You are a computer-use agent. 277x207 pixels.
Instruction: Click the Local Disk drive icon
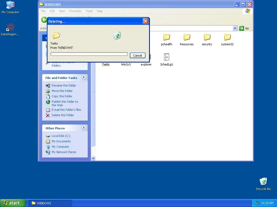(x=48, y=136)
